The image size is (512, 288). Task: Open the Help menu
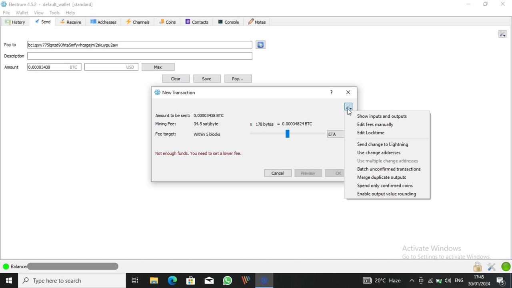pos(70,13)
